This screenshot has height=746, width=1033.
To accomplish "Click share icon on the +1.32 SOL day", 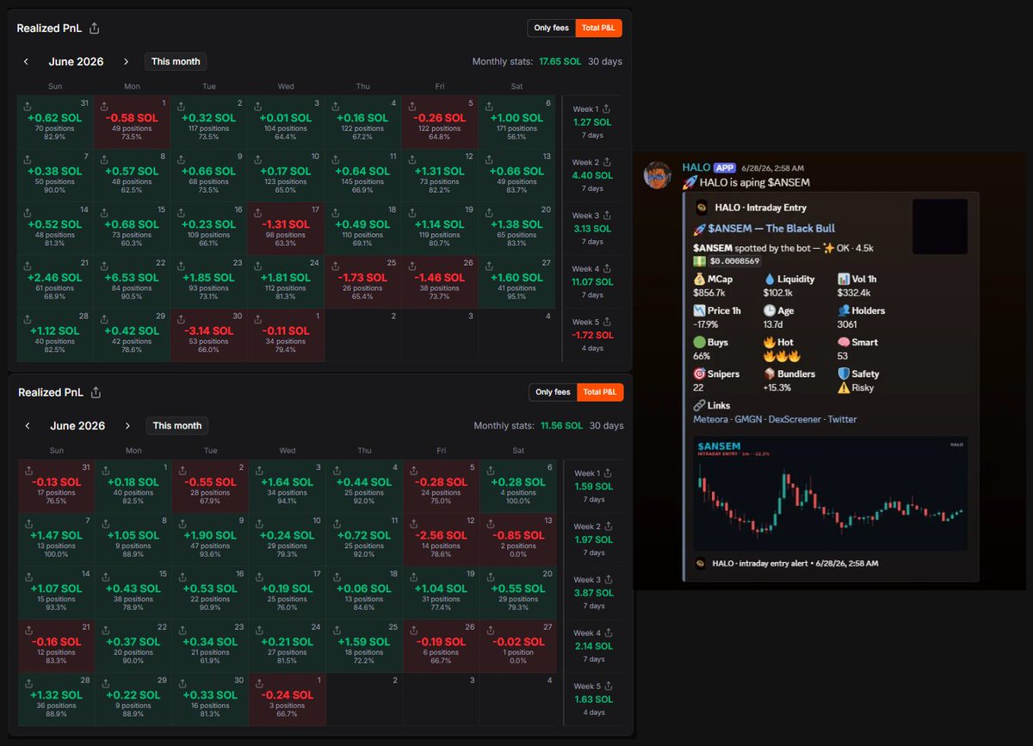I will [29, 685].
